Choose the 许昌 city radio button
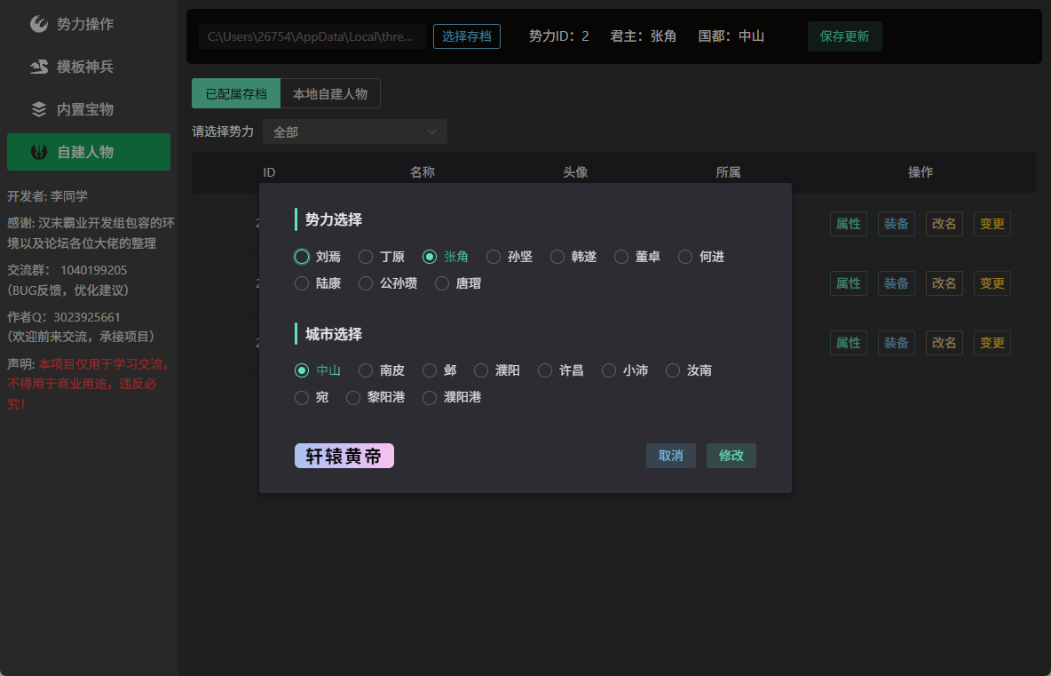1051x676 pixels. pos(545,370)
